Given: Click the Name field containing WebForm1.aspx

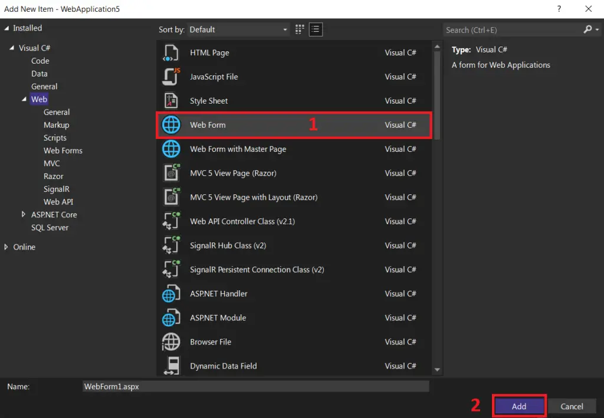Looking at the screenshot, I should 255,387.
